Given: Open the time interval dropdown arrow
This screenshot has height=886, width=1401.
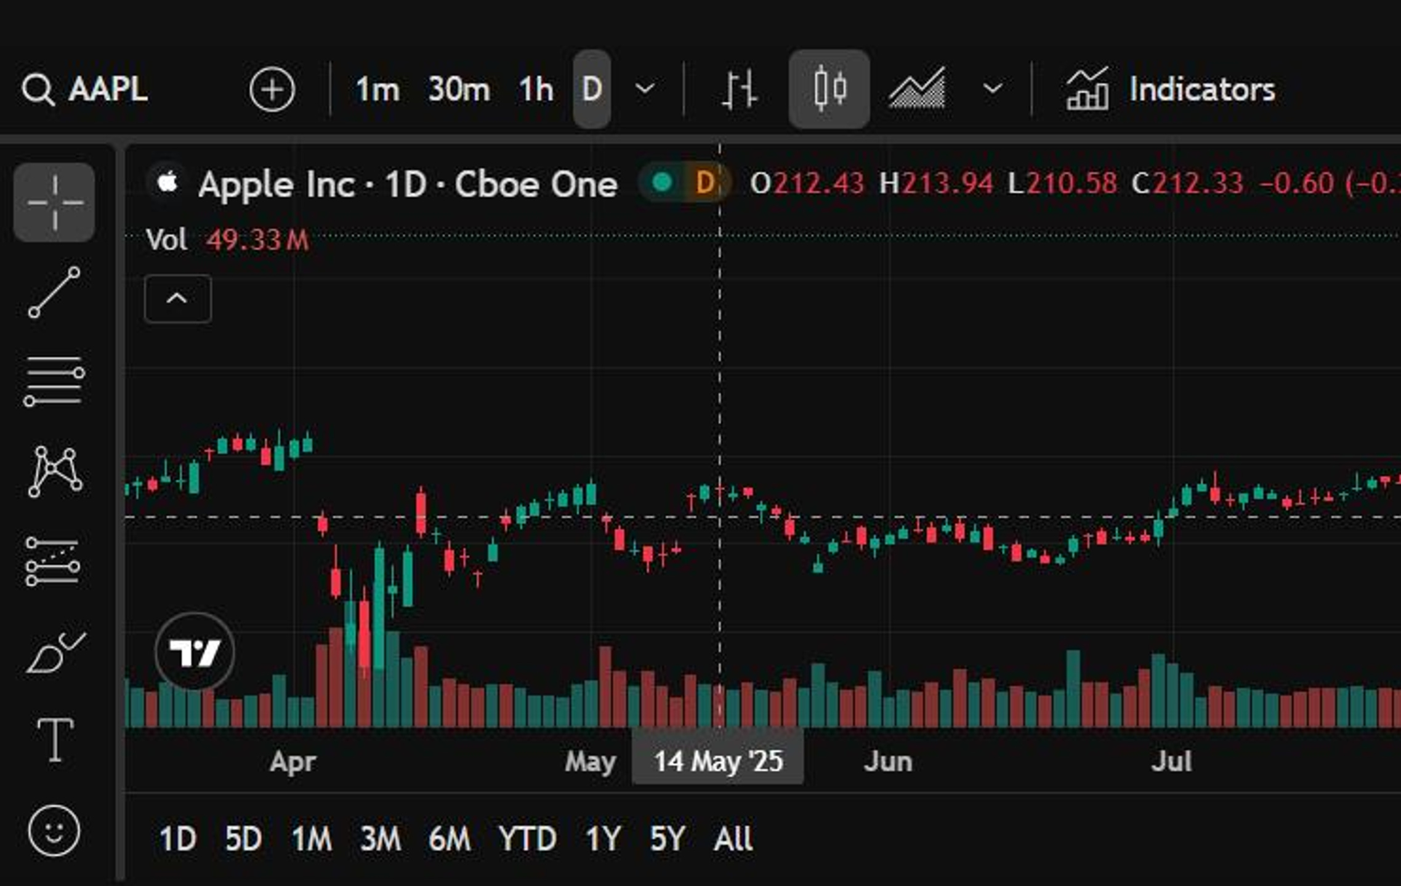Looking at the screenshot, I should point(644,90).
